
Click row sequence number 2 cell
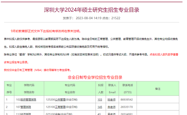tap(9, 107)
